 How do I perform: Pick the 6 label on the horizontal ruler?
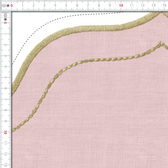[77, 5]
